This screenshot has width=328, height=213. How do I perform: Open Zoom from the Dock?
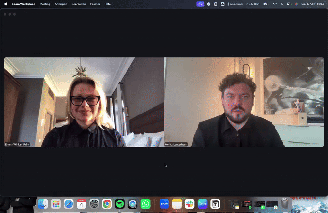(x=164, y=204)
